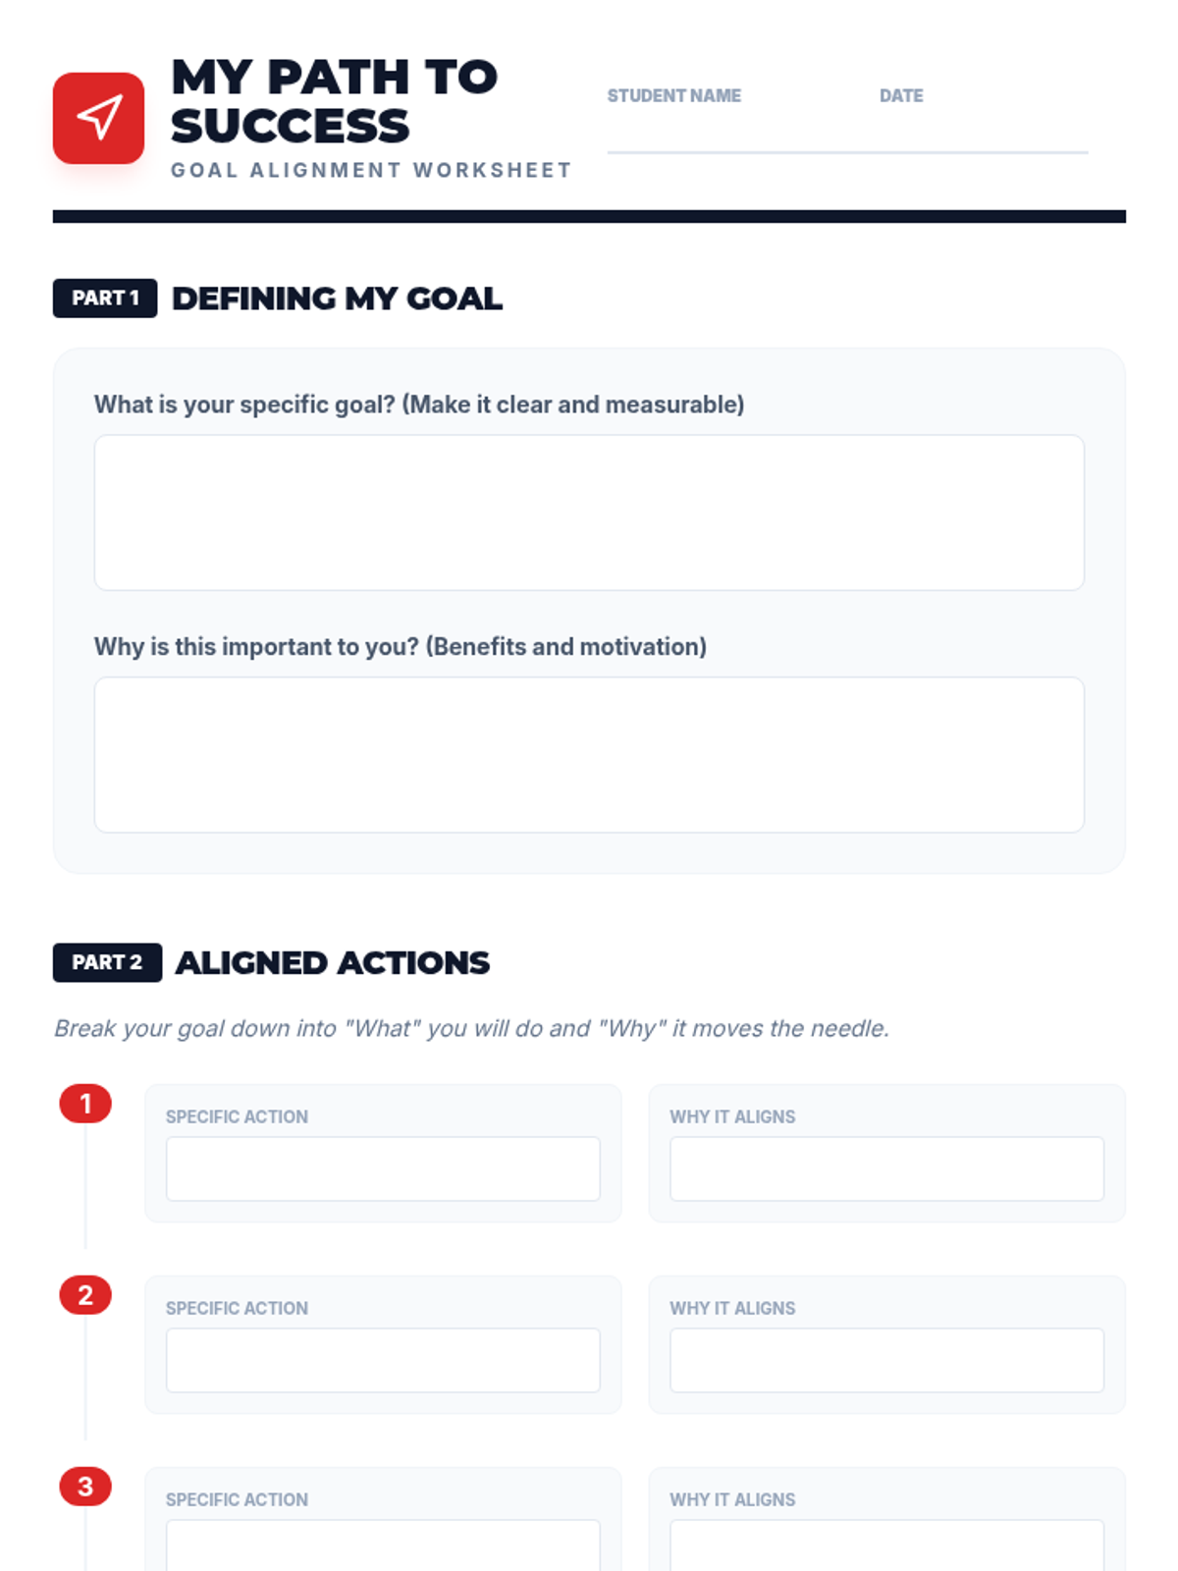
Task: Click the 'Defining My Goal' heading
Action: click(x=337, y=298)
